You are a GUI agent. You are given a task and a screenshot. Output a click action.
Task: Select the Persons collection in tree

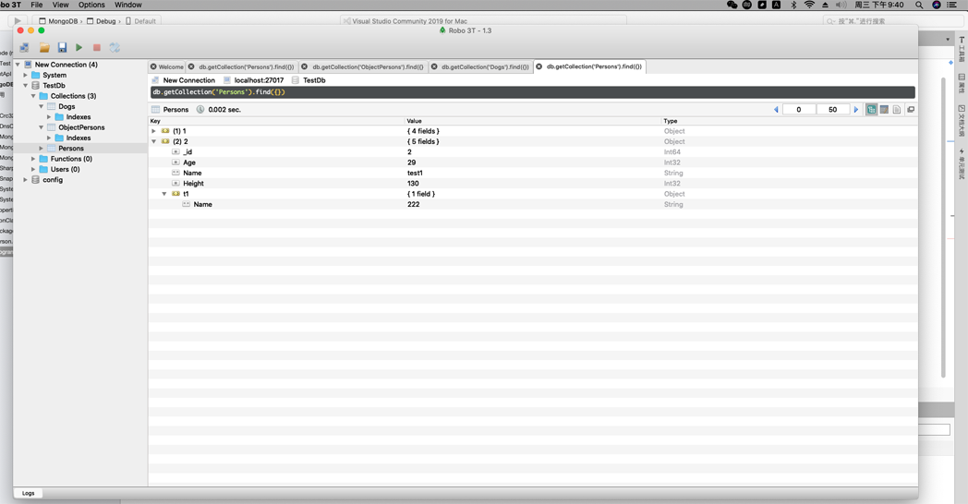tap(71, 148)
